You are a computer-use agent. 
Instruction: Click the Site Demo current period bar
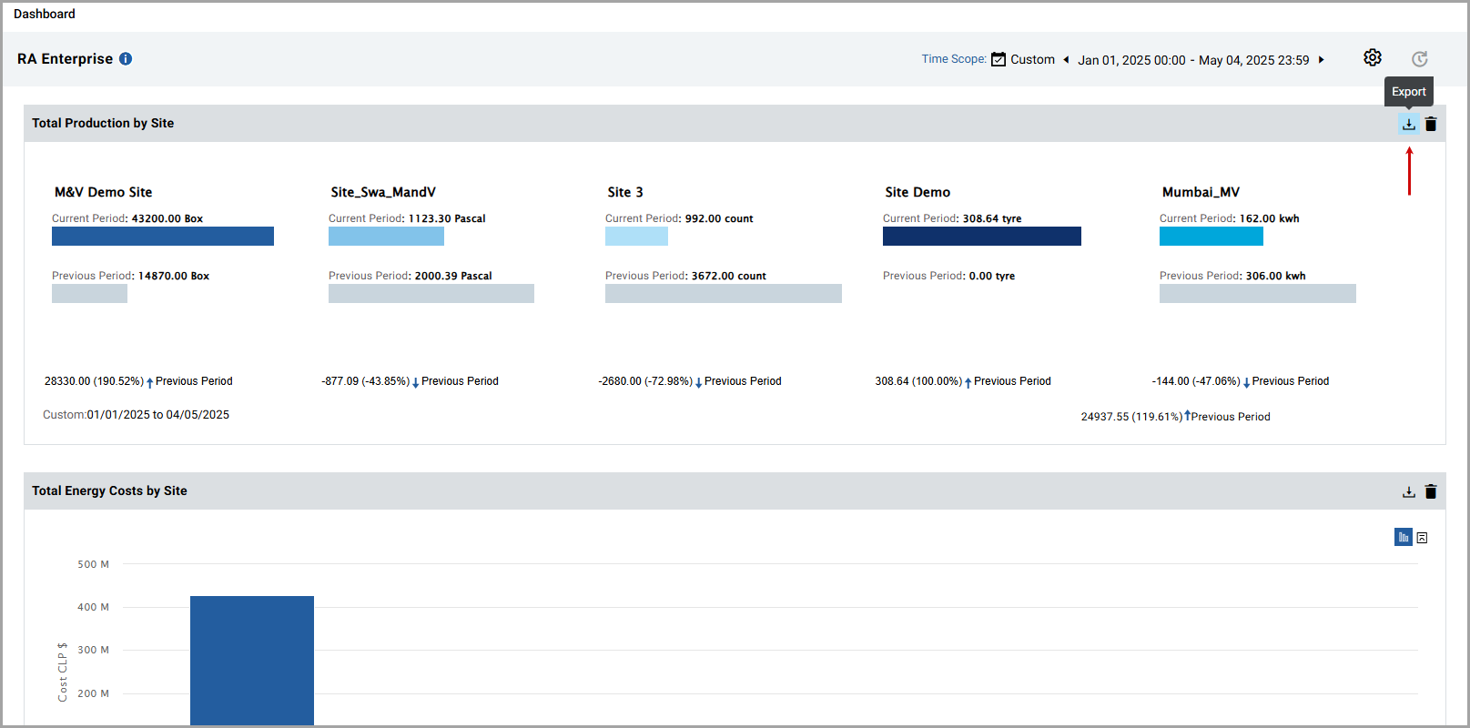981,237
